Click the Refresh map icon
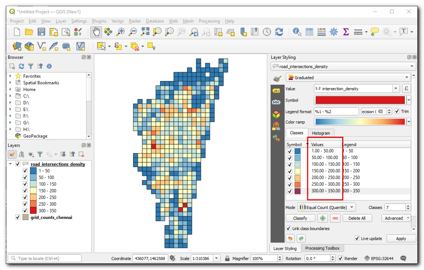The width and height of the screenshot is (424, 270). click(x=279, y=32)
